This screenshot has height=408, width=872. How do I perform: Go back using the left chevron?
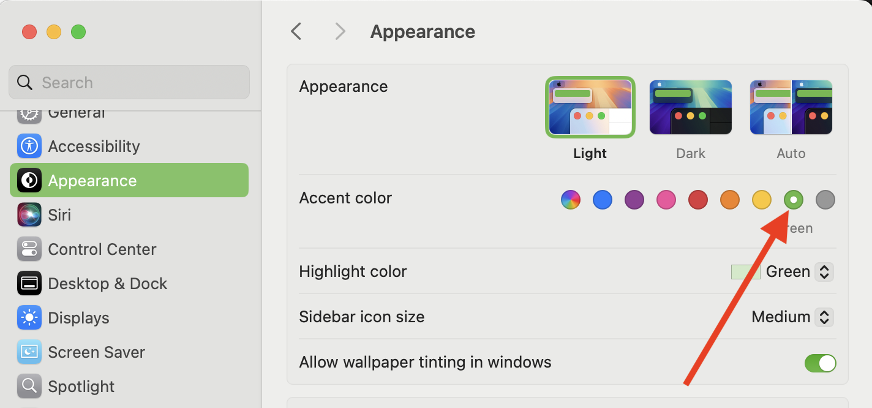[296, 31]
